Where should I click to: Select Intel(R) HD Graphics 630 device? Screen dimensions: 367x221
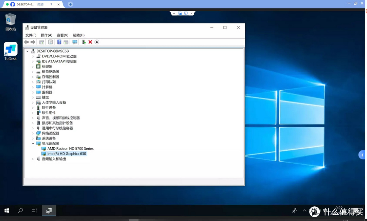coord(67,154)
